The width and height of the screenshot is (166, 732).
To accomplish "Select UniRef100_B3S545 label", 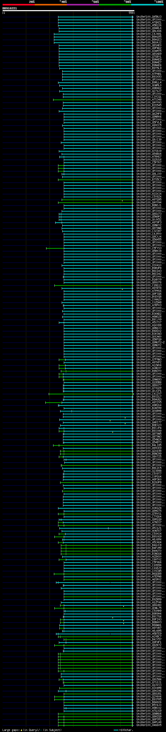I will (149, 105).
